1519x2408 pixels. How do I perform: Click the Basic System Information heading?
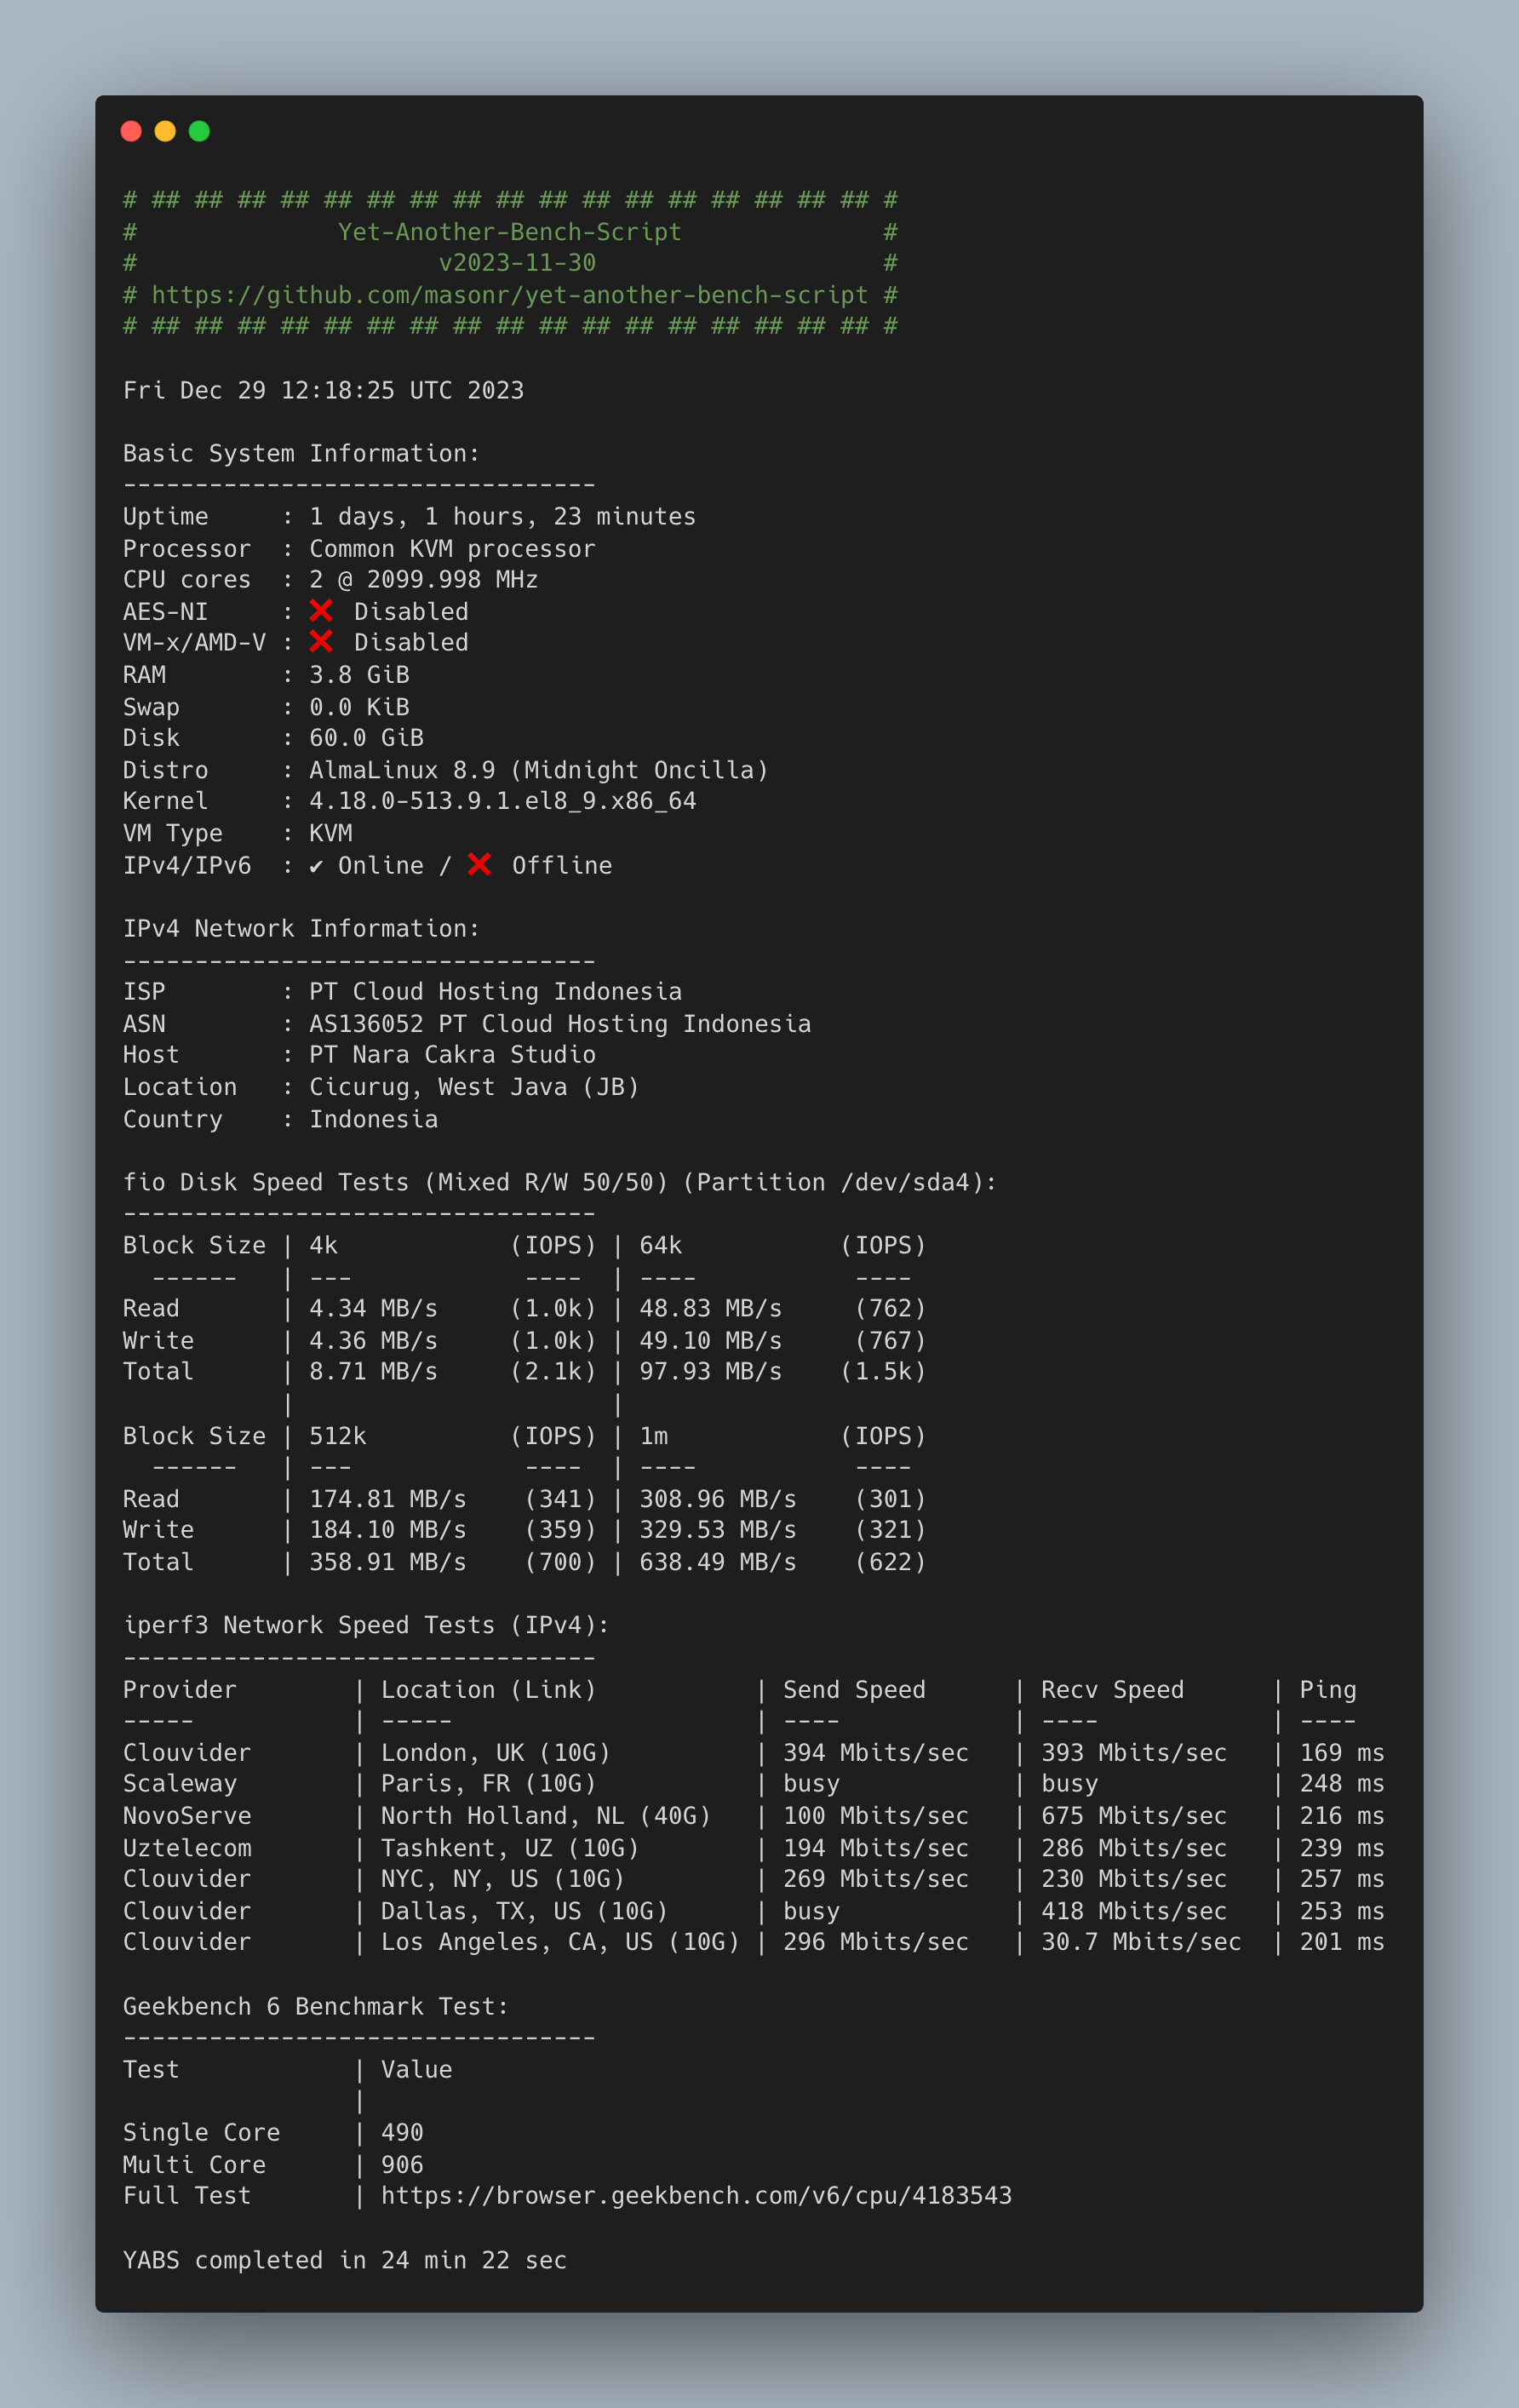[x=301, y=453]
